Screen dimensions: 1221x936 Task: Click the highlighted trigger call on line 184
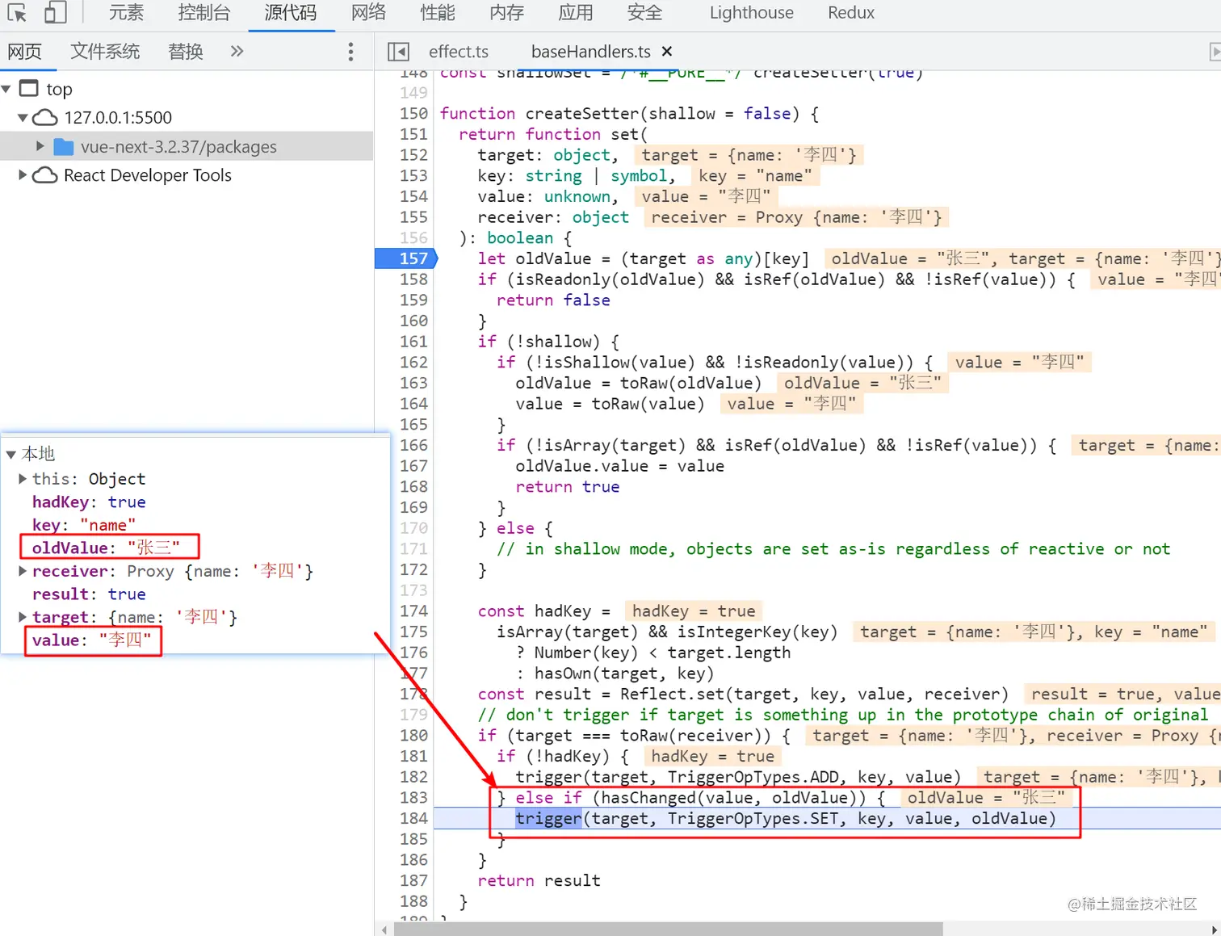point(548,819)
